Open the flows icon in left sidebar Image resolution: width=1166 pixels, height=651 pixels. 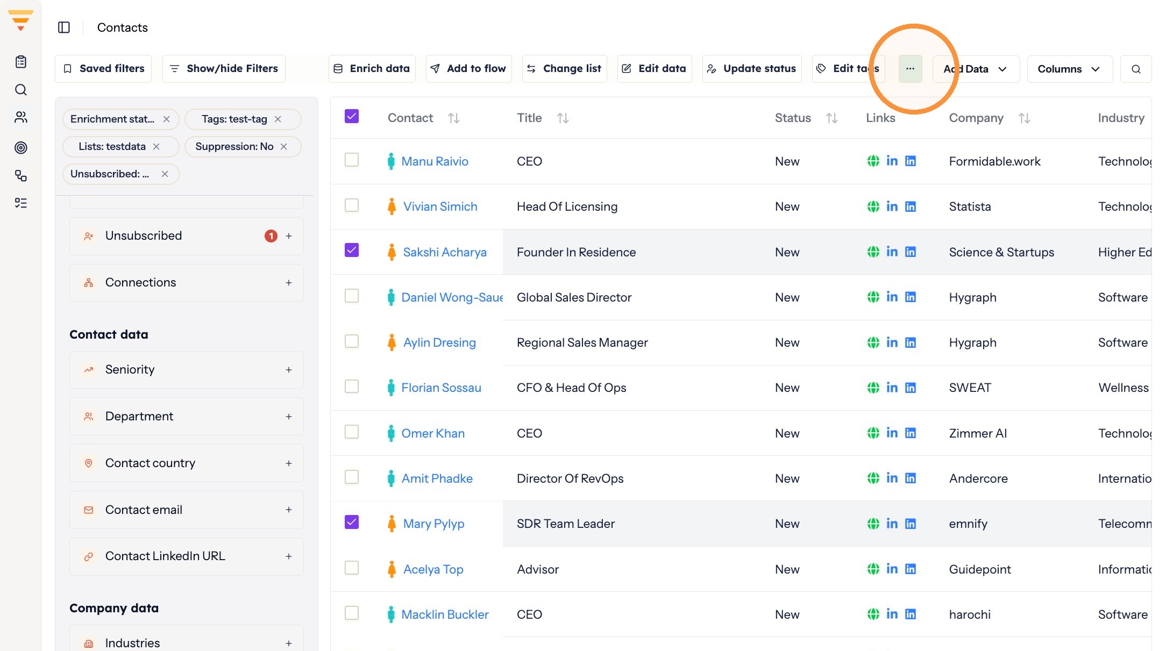[x=21, y=175]
